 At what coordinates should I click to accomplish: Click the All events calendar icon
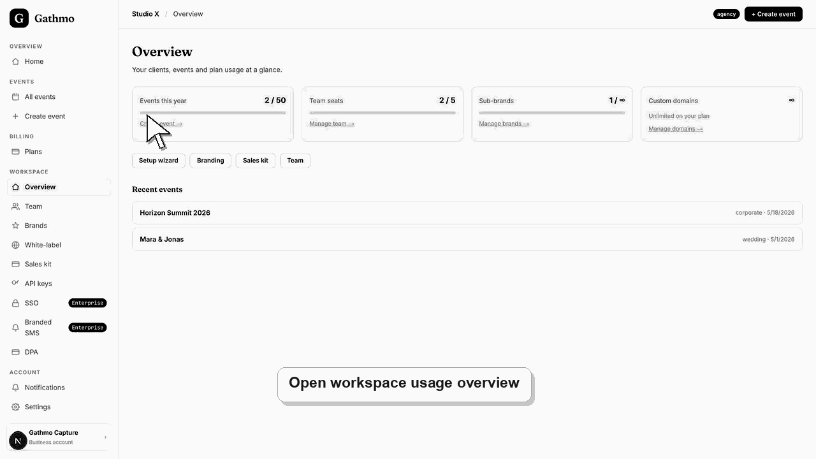[x=15, y=97]
